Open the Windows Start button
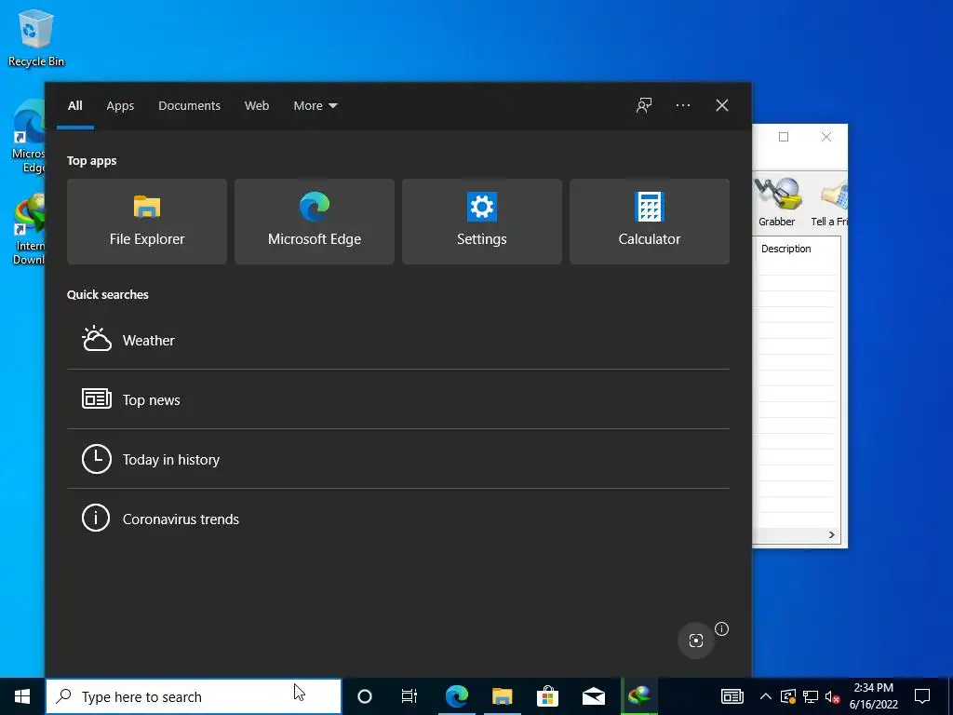Image resolution: width=953 pixels, height=715 pixels. [22, 696]
